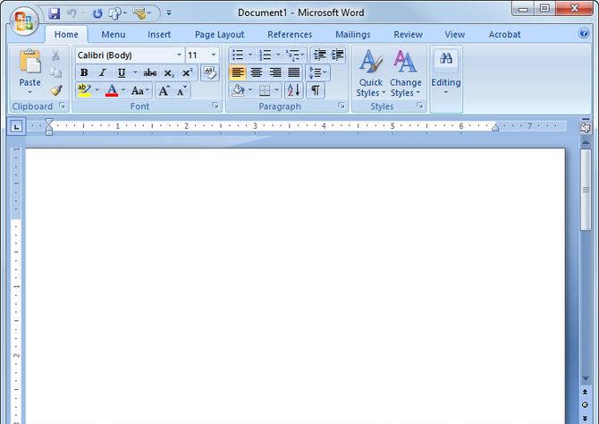Open the View tab
The image size is (599, 424).
(454, 34)
